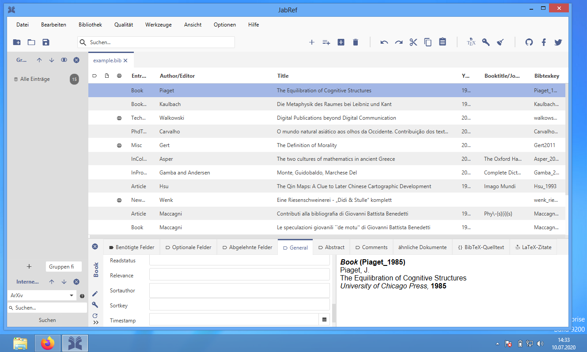Move groups panel down arrow

pos(52,60)
